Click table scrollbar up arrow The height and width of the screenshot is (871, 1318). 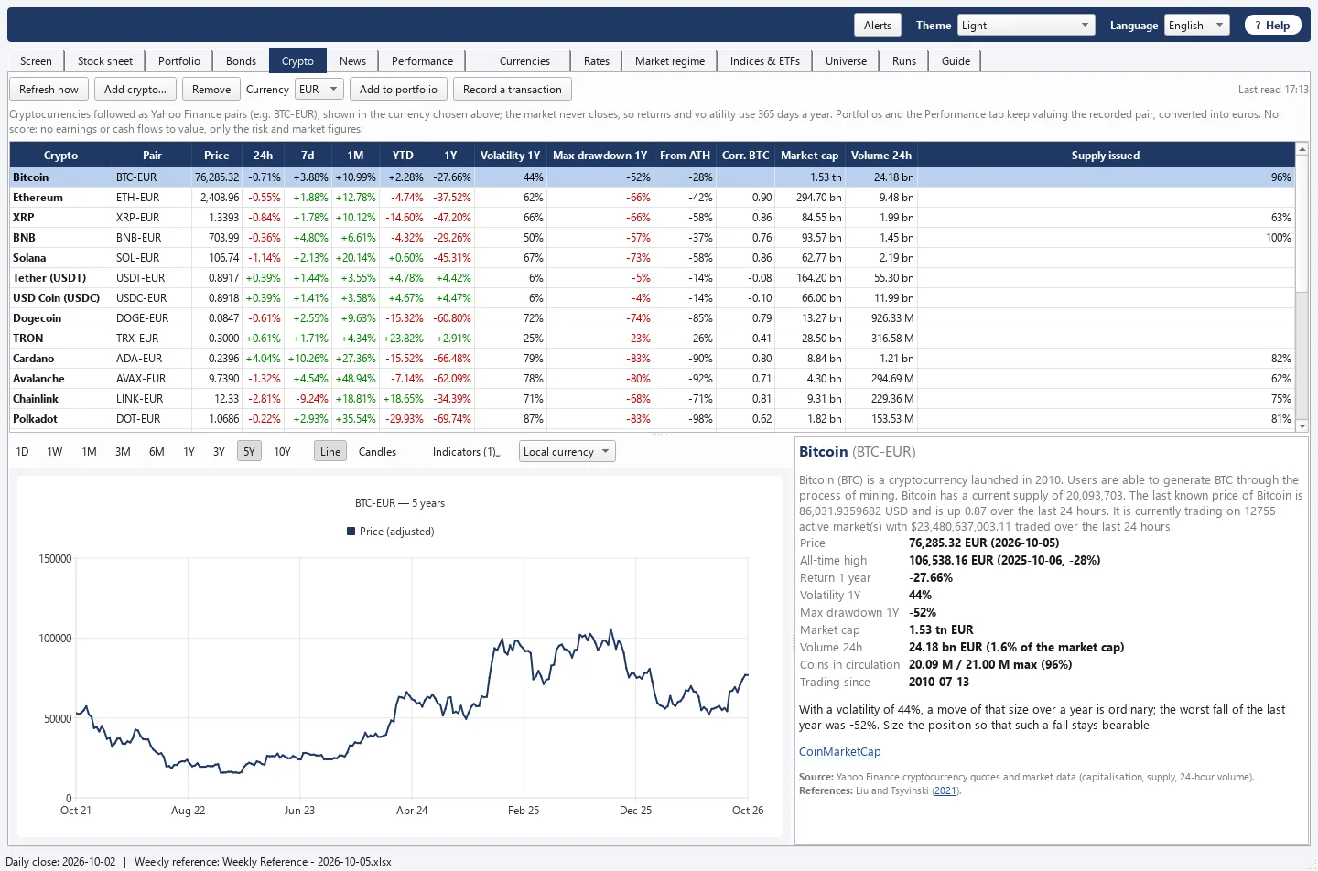click(1302, 148)
